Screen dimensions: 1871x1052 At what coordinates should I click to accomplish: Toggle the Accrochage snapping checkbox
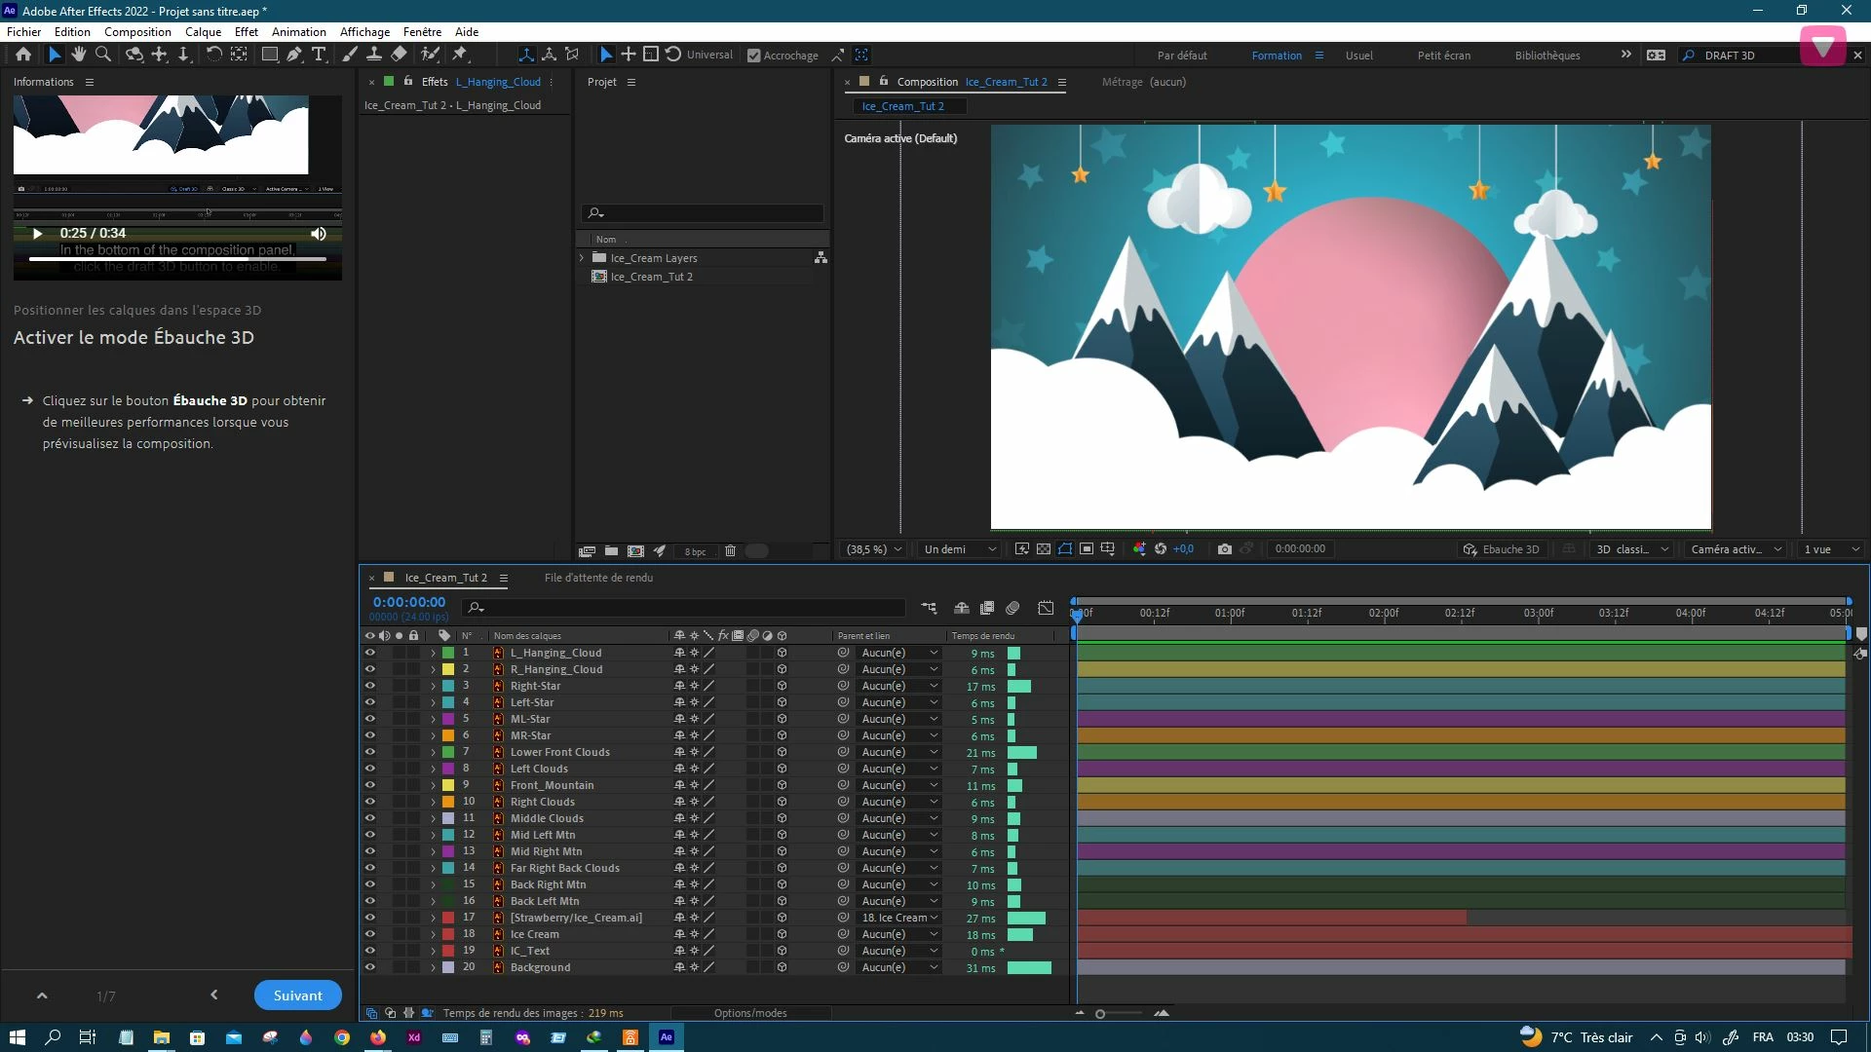tap(753, 56)
